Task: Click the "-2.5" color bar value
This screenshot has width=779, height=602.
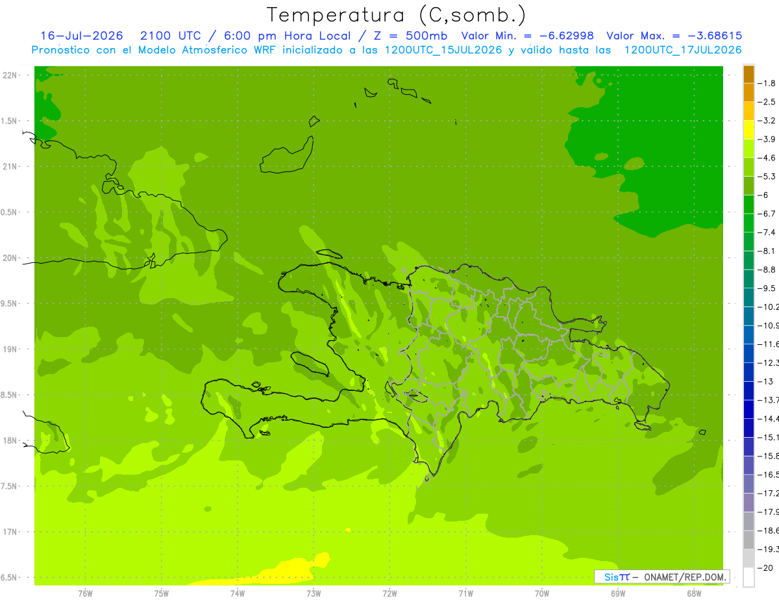Action: coord(768,102)
